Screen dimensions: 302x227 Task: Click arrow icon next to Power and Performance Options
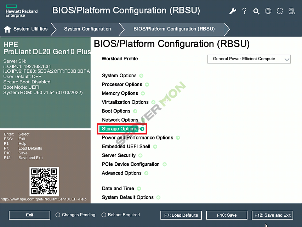coord(178,138)
